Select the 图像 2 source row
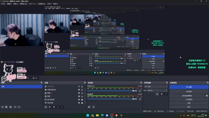 64,93
